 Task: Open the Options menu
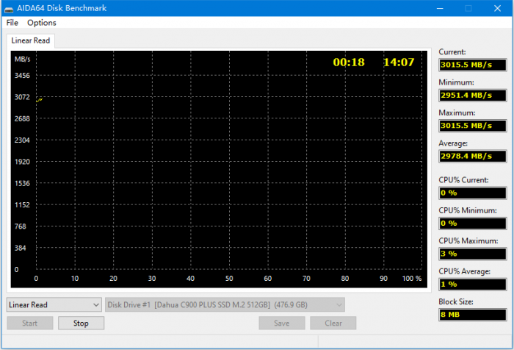tap(42, 23)
